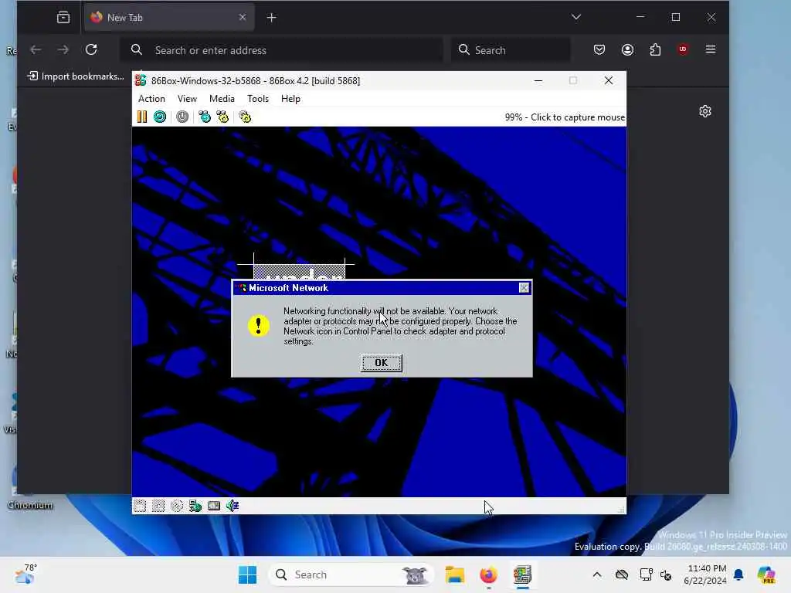
Task: Open the weather widget showing 78°
Action: click(x=25, y=574)
